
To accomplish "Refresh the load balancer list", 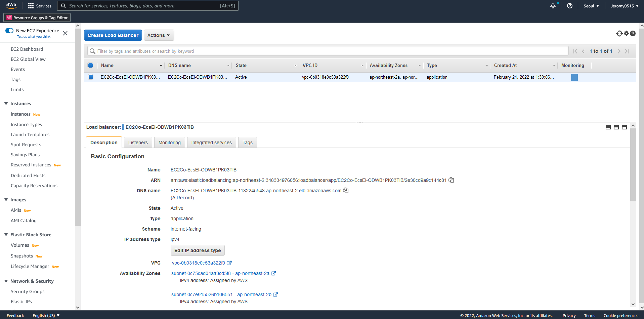I will click(x=619, y=33).
